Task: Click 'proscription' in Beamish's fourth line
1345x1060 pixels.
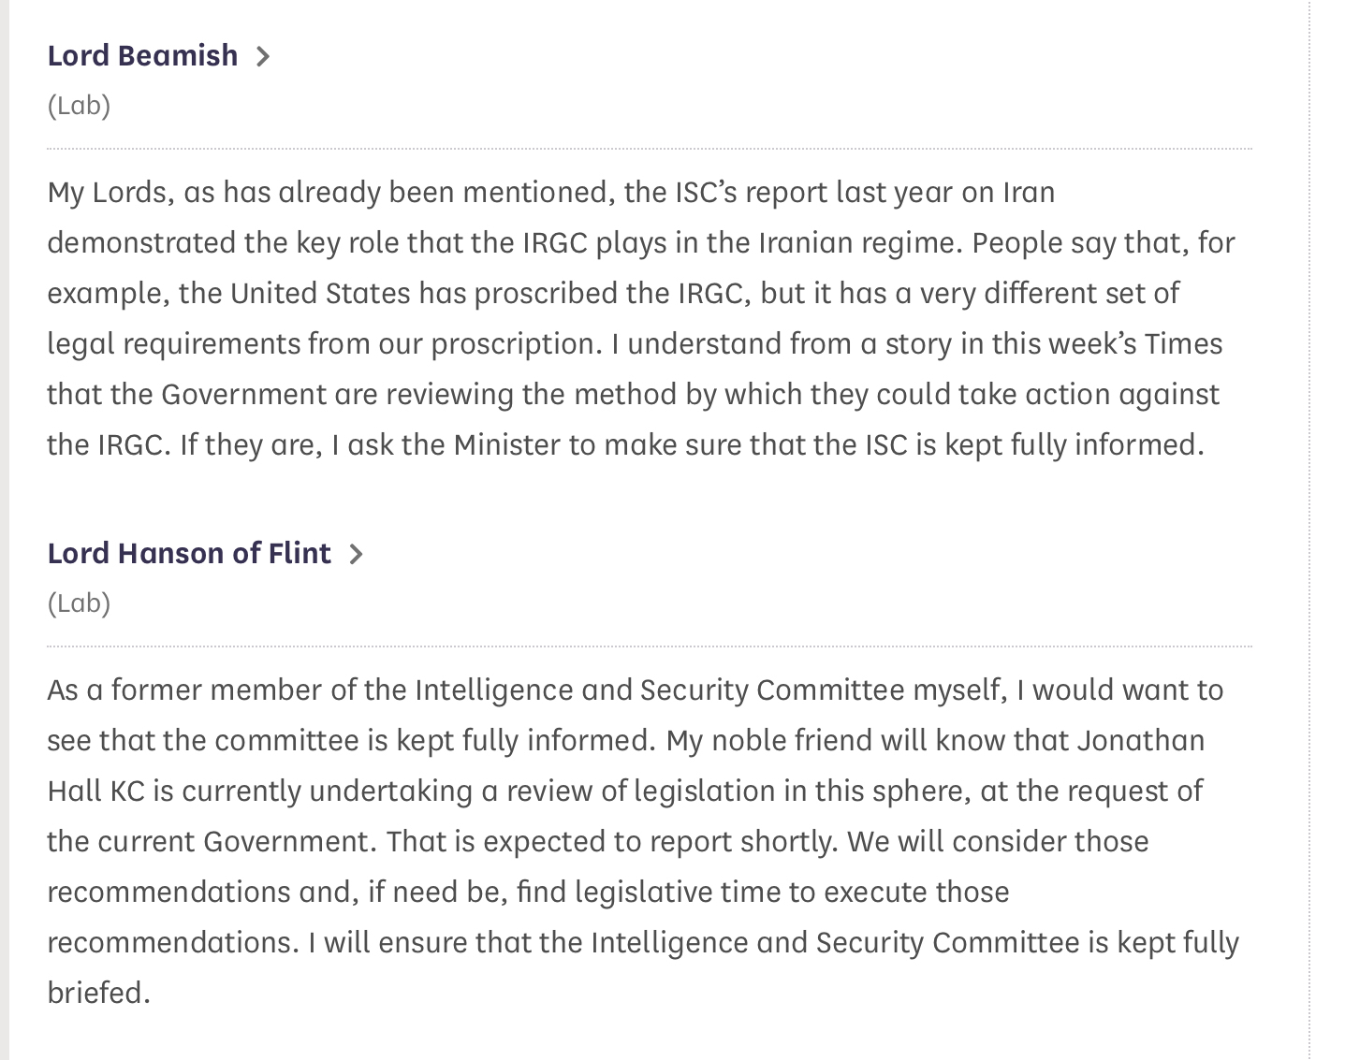Action: (x=513, y=343)
